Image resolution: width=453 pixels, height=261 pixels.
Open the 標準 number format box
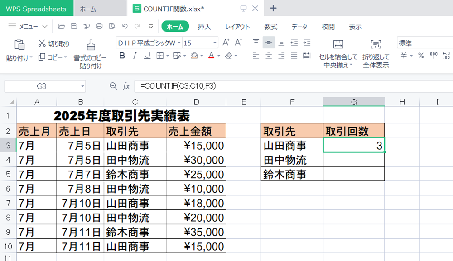click(425, 43)
